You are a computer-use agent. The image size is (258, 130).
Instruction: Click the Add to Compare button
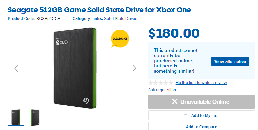pos(201,126)
